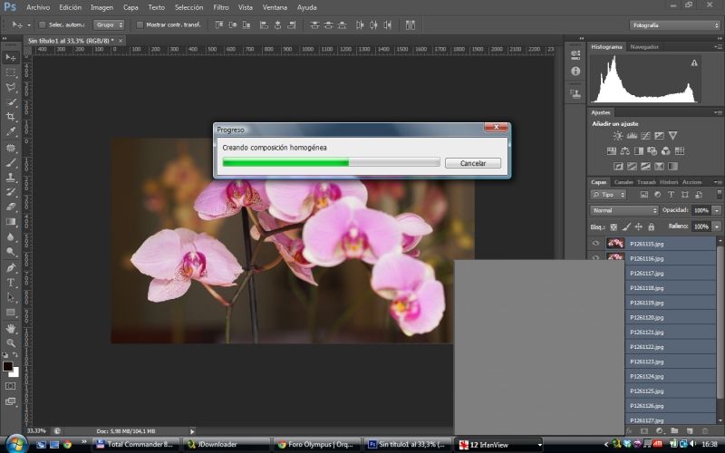Enable Mostrar contr. transf. checkbox
The height and width of the screenshot is (453, 725).
pyautogui.click(x=140, y=25)
